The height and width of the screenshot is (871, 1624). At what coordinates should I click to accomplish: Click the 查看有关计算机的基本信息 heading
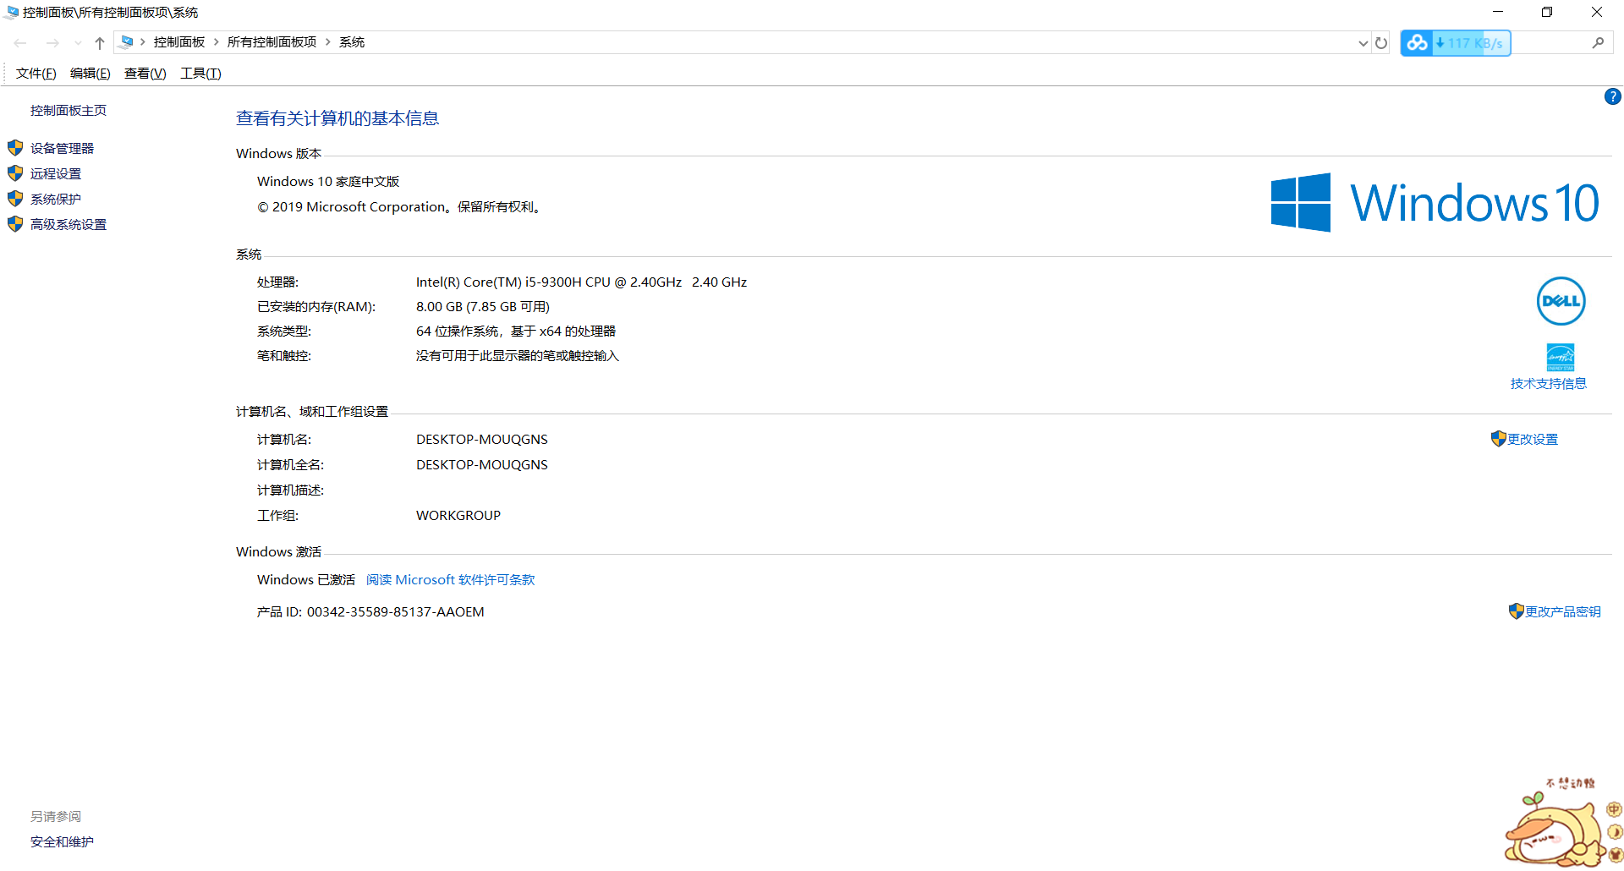pos(337,118)
